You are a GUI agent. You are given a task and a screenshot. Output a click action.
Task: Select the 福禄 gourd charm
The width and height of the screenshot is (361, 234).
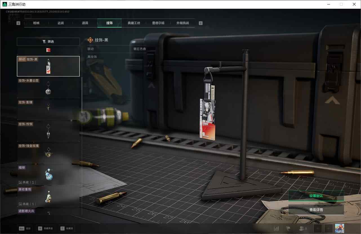pos(48,174)
